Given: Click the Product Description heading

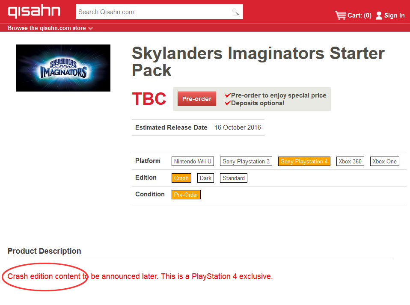Looking at the screenshot, I should [44, 251].
